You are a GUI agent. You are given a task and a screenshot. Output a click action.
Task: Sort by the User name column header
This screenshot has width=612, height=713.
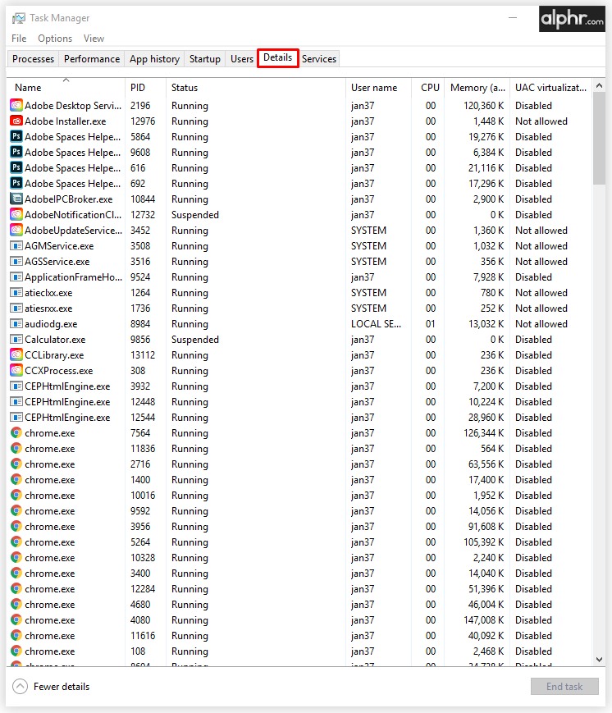[x=378, y=87]
